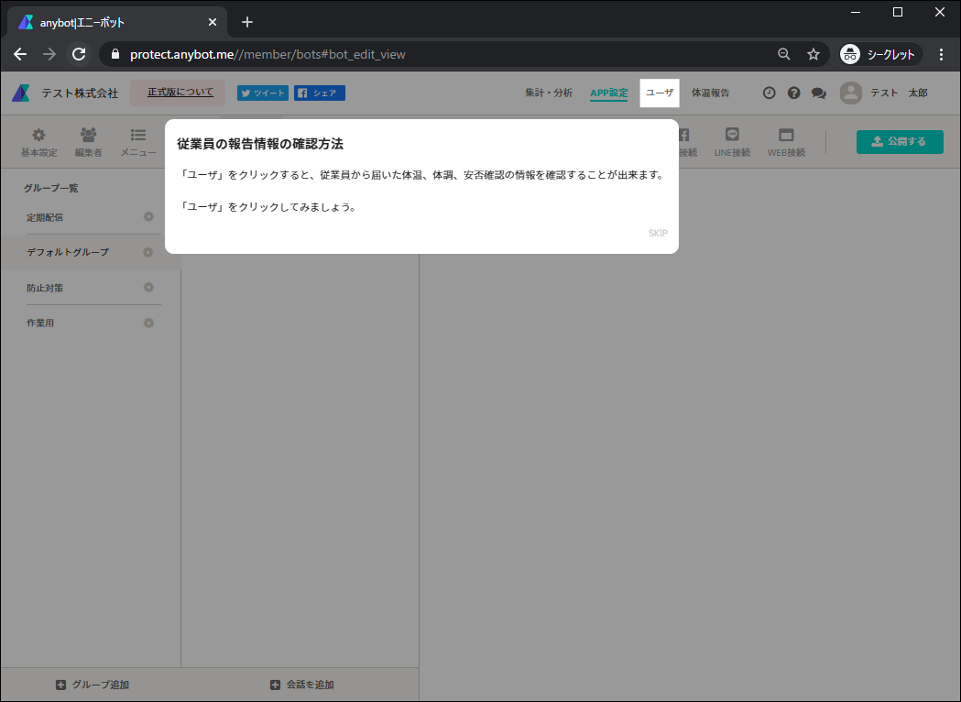The image size is (961, 702).
Task: Click the Facebook 接続 connection icon
Action: 686,140
